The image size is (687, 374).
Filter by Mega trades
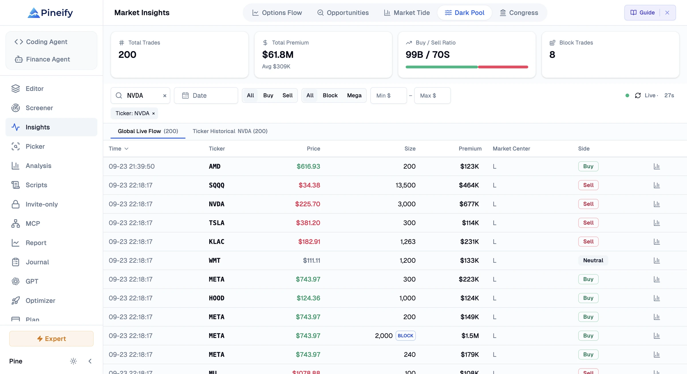pyautogui.click(x=354, y=95)
